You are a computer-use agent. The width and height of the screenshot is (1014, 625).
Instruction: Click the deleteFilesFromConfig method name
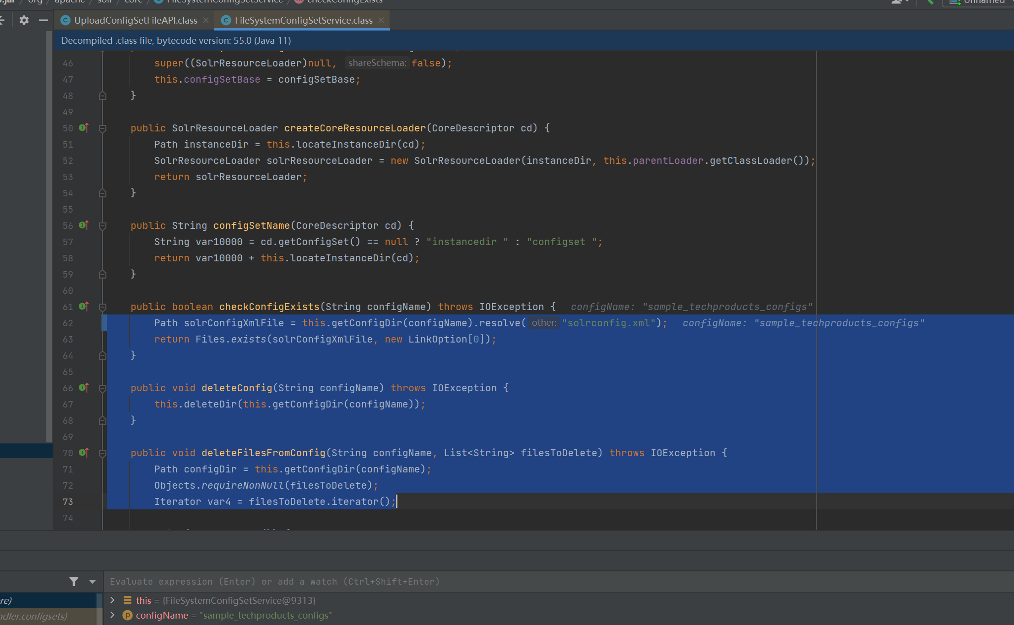(263, 453)
